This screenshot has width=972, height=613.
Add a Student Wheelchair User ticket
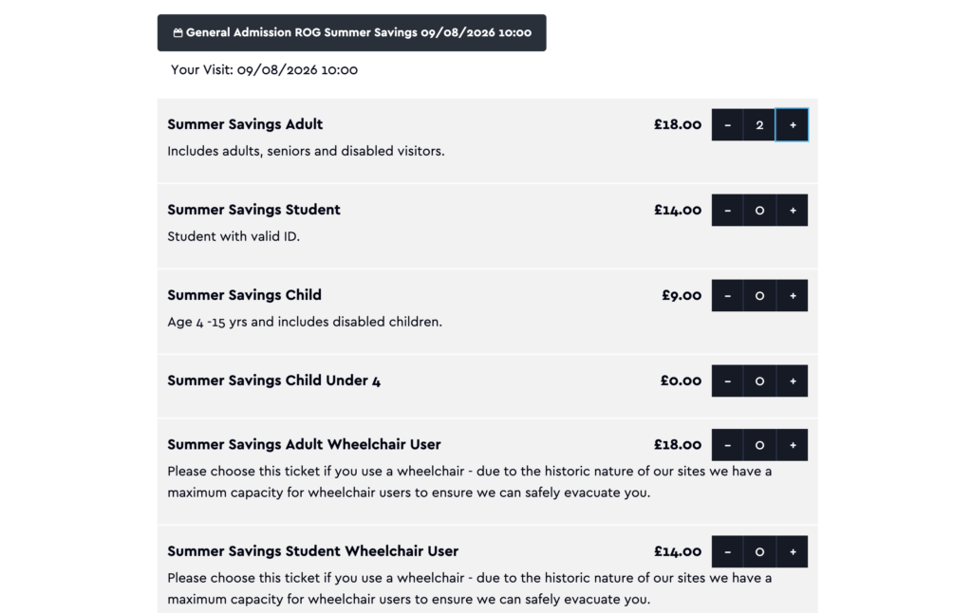point(792,551)
